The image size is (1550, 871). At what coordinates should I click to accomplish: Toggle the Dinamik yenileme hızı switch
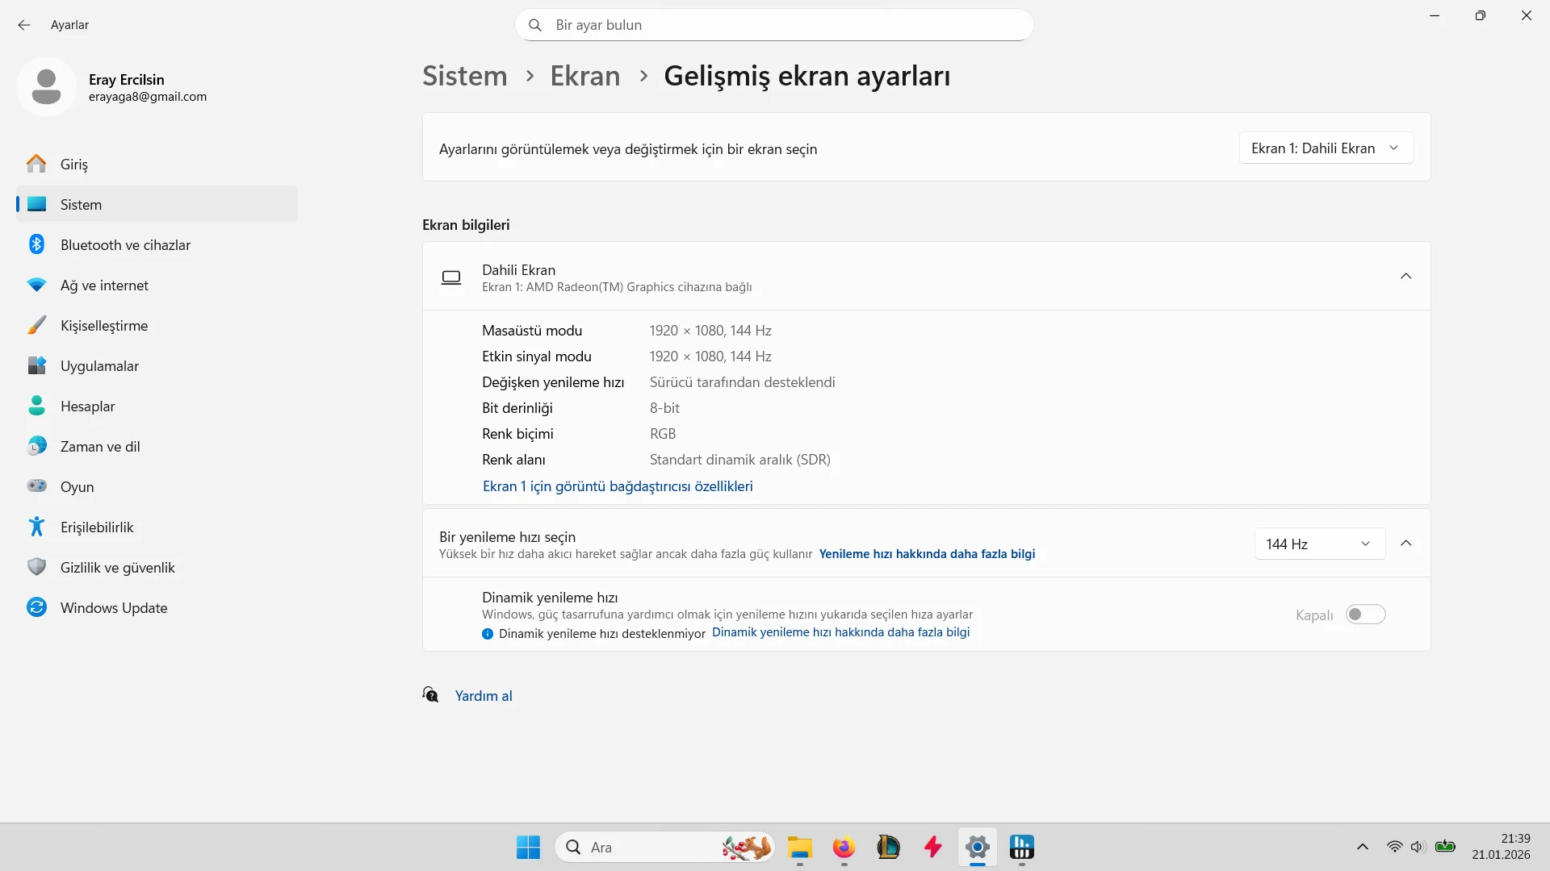point(1365,615)
